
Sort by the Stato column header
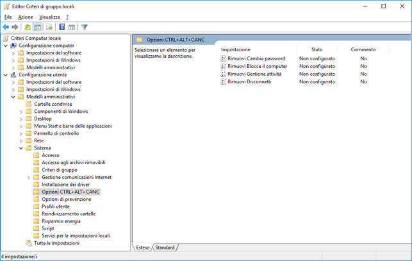click(317, 49)
